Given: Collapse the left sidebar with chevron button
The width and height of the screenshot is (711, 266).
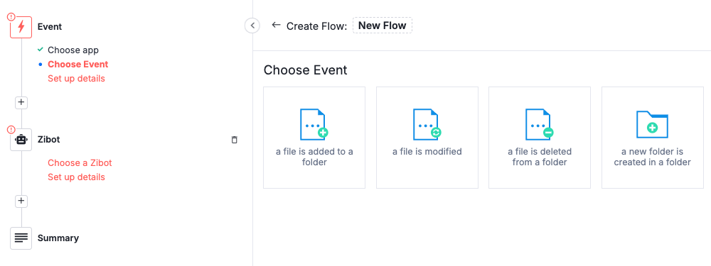Looking at the screenshot, I should [252, 26].
